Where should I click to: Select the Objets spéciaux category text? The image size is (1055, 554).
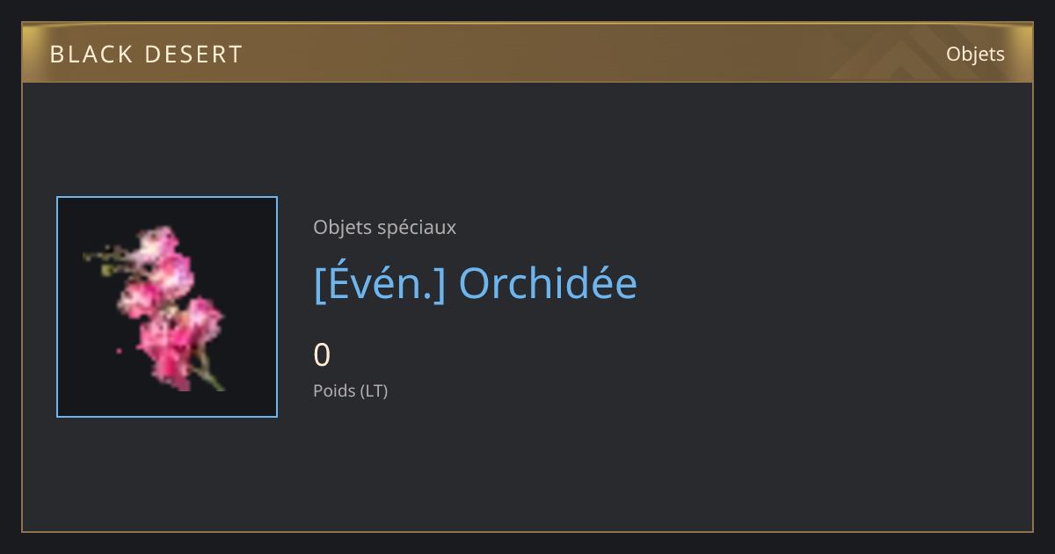(384, 227)
